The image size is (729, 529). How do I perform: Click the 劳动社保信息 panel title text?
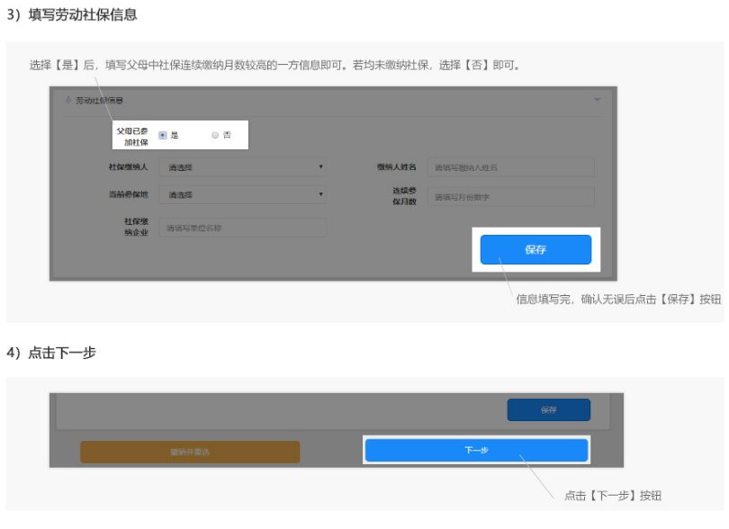tap(99, 100)
